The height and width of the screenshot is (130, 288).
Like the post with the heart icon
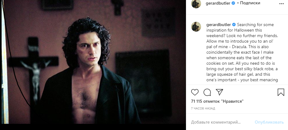(195, 92)
